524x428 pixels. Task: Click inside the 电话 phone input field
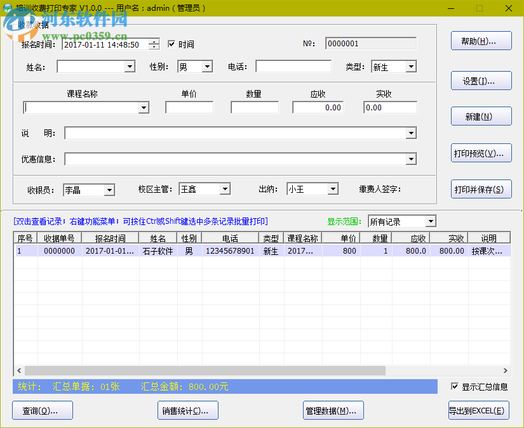point(293,65)
